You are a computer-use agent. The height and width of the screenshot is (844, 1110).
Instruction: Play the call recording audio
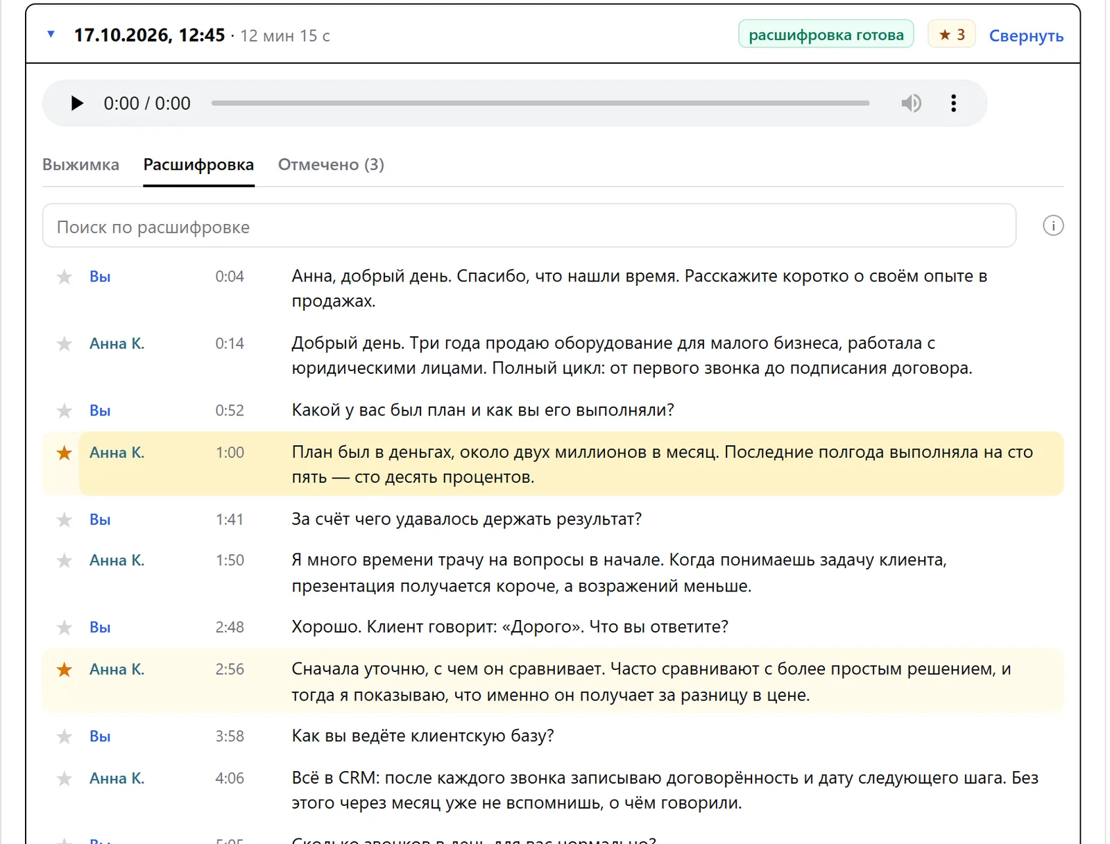tap(77, 103)
